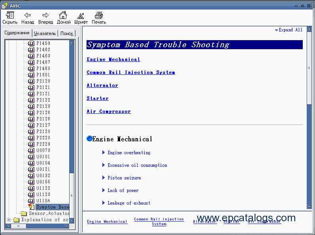Click the Скрыть (Hide) toolbar icon
Viewport: 315px width, 235px height.
pyautogui.click(x=10, y=15)
